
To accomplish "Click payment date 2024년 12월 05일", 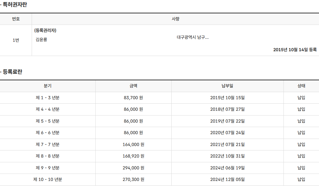I will pyautogui.click(x=227, y=179).
